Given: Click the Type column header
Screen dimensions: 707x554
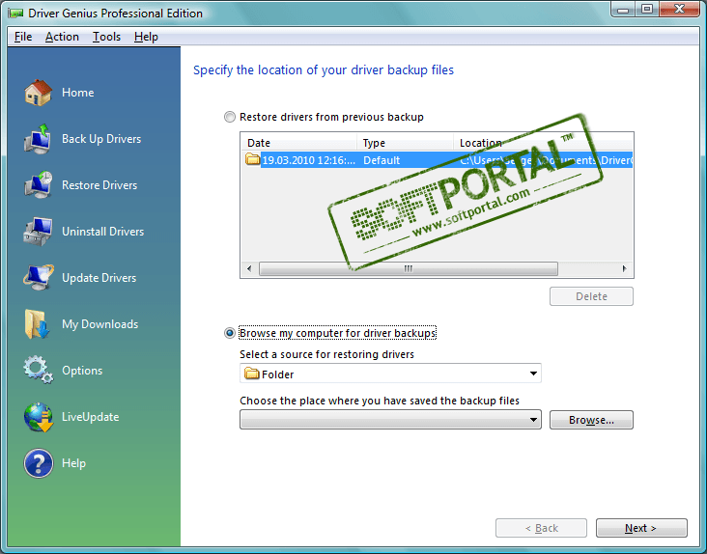Looking at the screenshot, I should point(406,143).
